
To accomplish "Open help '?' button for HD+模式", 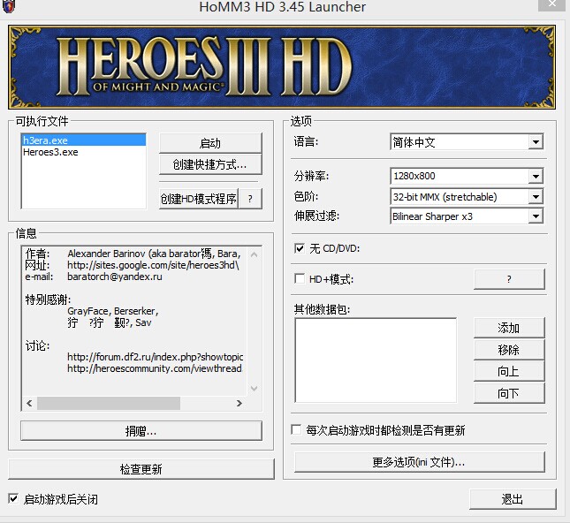I will (x=509, y=279).
